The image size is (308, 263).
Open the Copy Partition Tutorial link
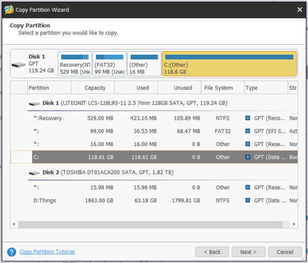[47, 251]
